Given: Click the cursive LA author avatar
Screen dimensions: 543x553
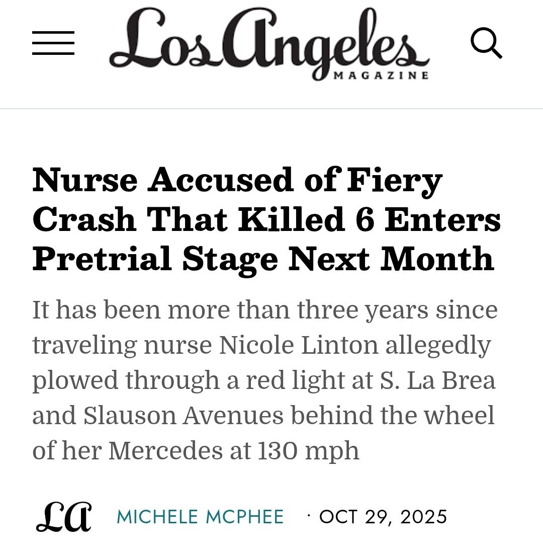Looking at the screenshot, I should 64,517.
